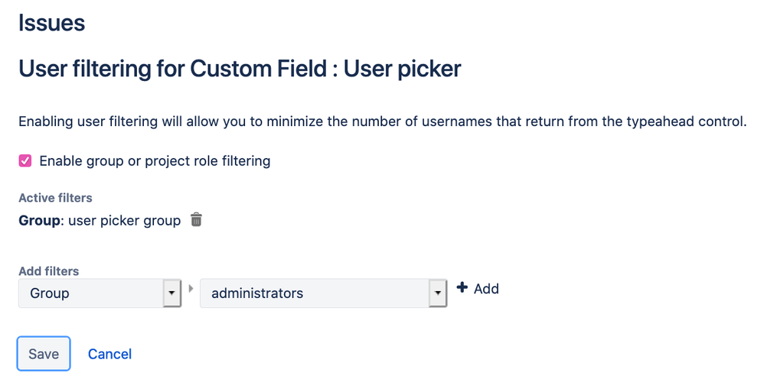The image size is (764, 389).
Task: Click the Active filters label
Action: 55,198
